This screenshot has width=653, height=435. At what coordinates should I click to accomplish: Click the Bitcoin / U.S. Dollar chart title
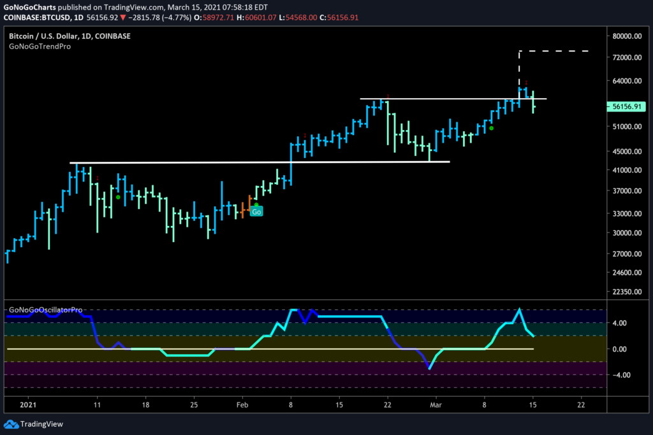70,36
